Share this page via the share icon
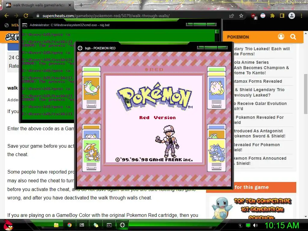Screen dimensions: 308x231 [232, 16]
